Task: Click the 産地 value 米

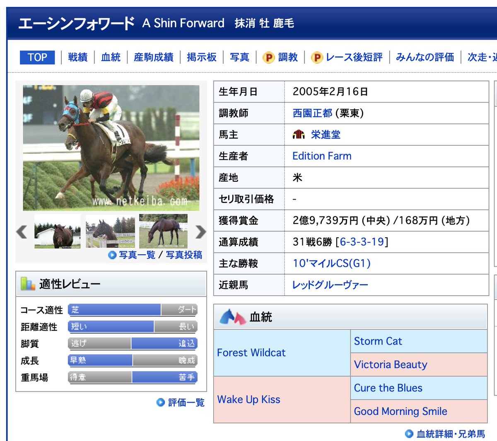Action: (297, 178)
